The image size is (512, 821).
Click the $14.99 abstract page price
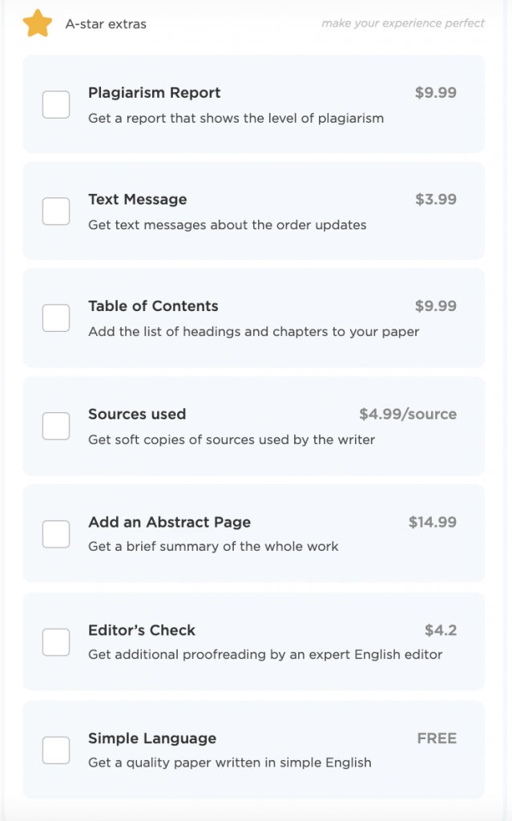click(x=433, y=522)
